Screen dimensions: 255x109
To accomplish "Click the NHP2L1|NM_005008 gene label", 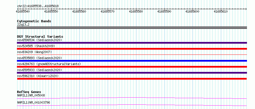I will (x=31, y=95).
